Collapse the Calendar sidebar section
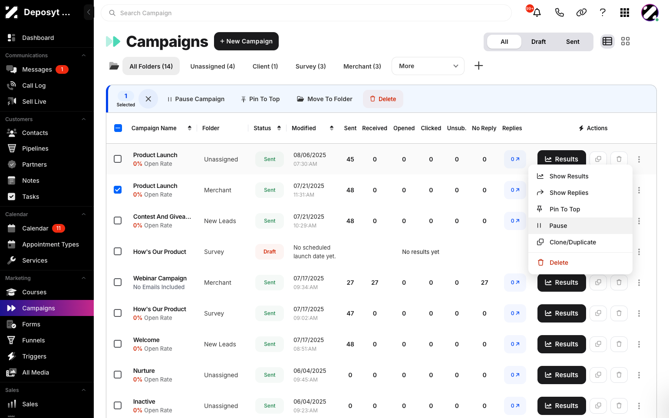Screen dimensions: 669x418 click(x=84, y=214)
